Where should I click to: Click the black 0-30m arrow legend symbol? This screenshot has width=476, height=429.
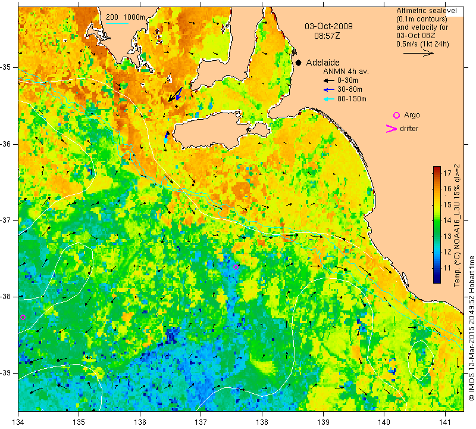point(329,80)
